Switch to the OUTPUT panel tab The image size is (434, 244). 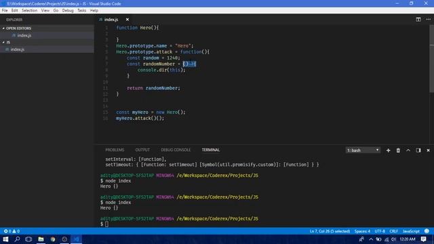tap(142, 150)
